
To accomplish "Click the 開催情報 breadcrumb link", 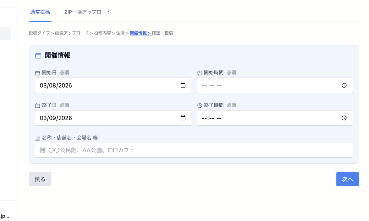I will click(140, 33).
